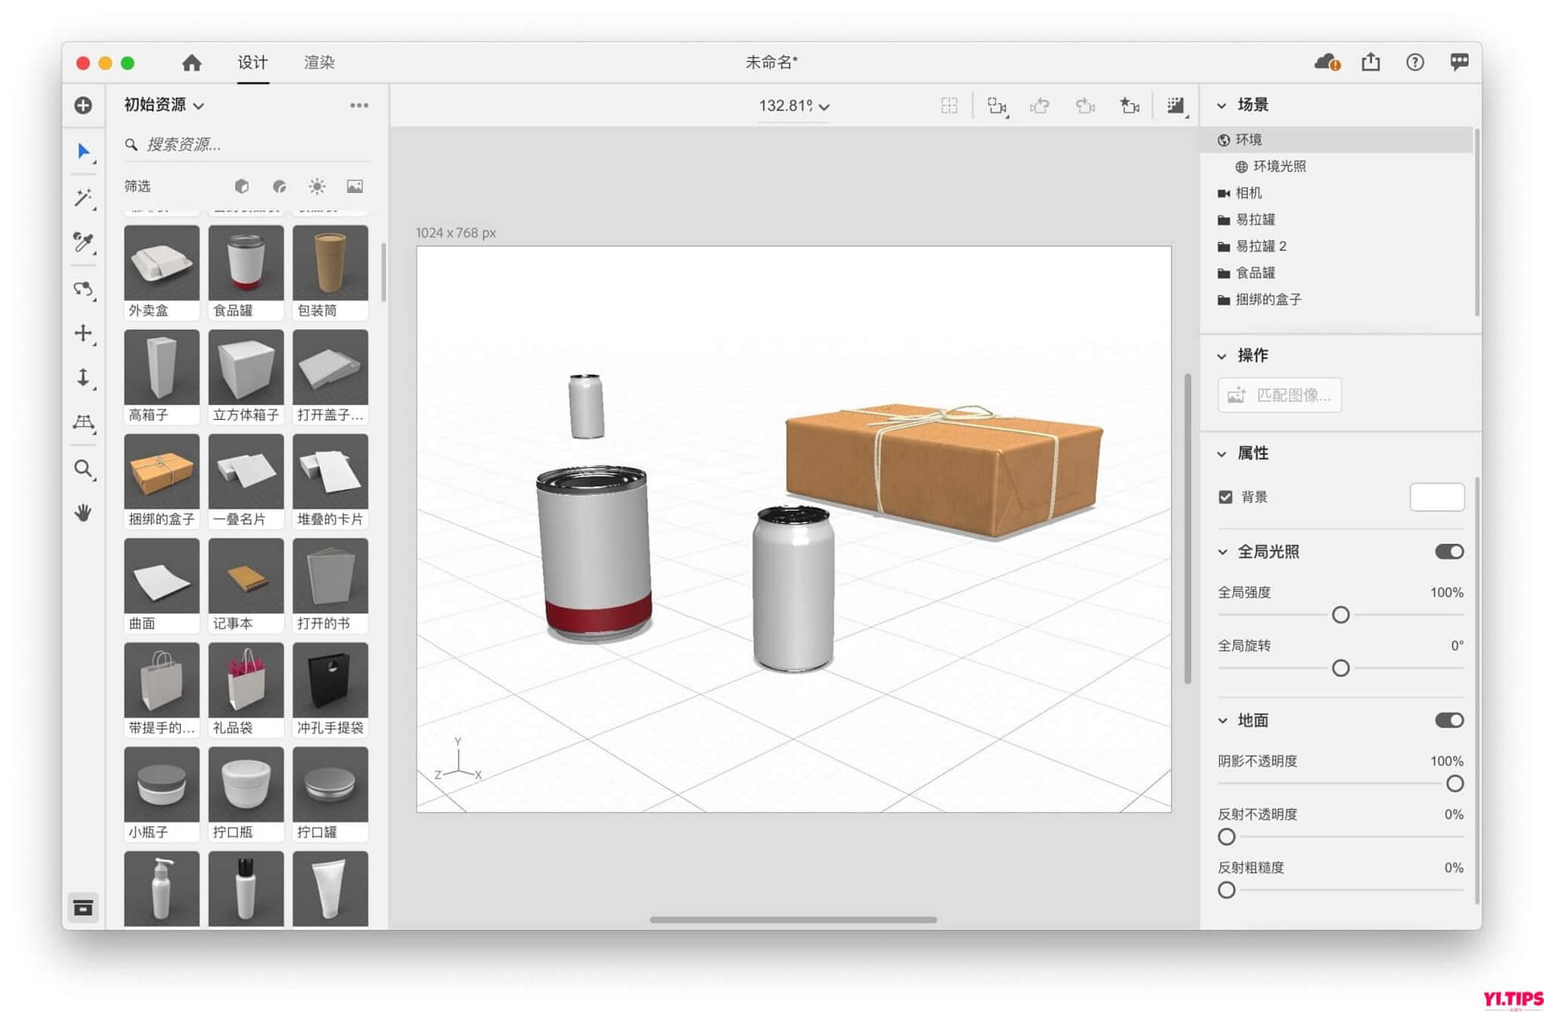Select the Magic Wand tool
The height and width of the screenshot is (1012, 1544).
(84, 198)
